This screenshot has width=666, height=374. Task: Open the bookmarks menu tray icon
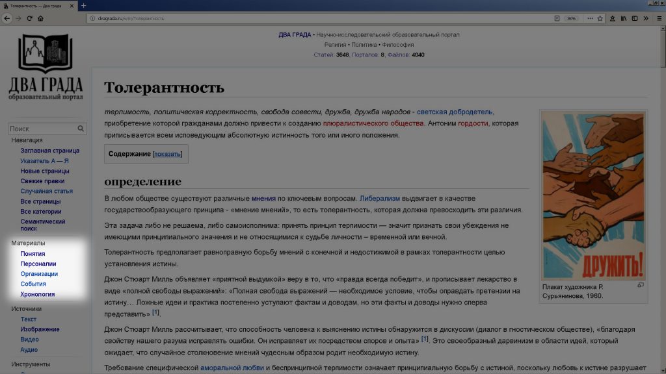pos(613,18)
